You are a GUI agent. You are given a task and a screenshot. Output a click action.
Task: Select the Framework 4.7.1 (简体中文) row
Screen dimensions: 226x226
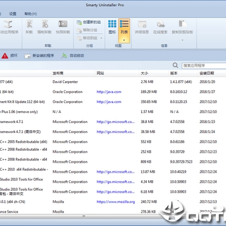113,132
